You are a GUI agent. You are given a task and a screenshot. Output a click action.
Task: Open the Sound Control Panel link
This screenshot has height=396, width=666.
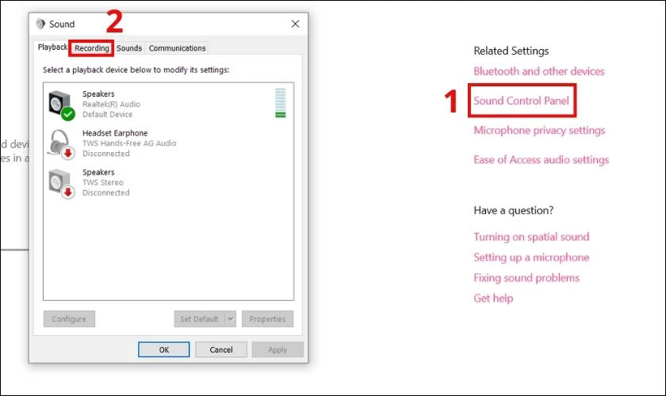[x=521, y=101]
